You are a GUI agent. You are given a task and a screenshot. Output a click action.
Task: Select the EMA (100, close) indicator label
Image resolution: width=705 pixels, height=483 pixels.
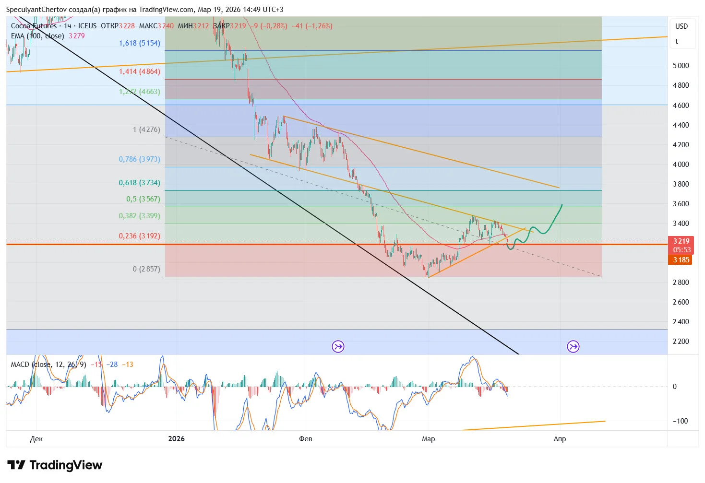click(x=37, y=36)
